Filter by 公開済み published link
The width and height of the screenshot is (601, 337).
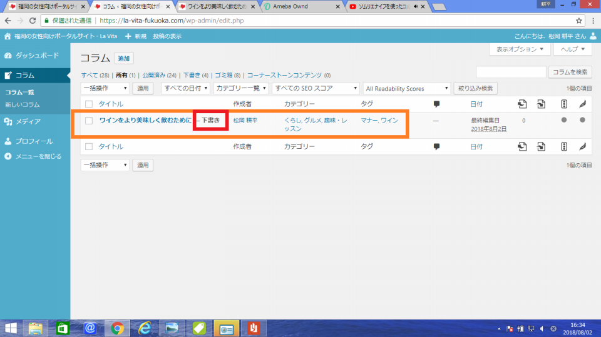pyautogui.click(x=154, y=75)
